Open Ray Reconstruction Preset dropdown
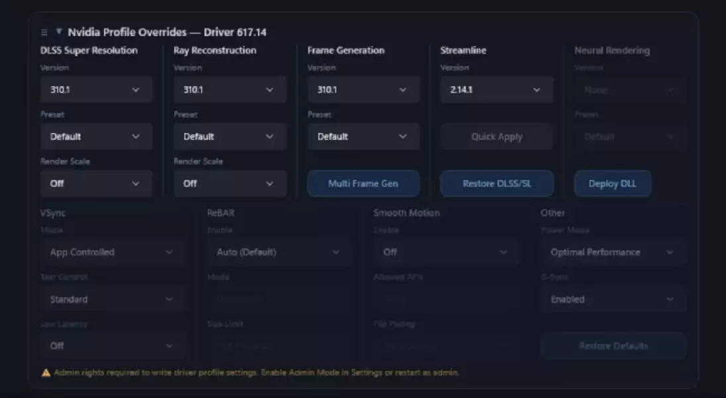The image size is (726, 398). [x=230, y=137]
